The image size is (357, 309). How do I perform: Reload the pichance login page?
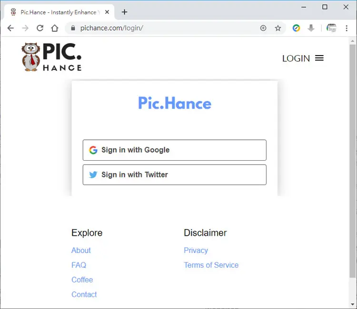click(40, 28)
